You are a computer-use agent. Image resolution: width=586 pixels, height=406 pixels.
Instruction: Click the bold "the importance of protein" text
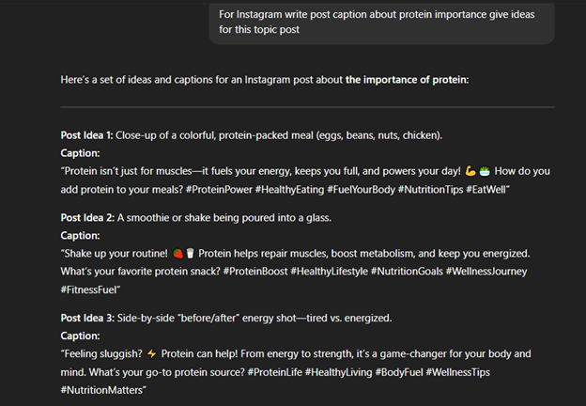[407, 80]
